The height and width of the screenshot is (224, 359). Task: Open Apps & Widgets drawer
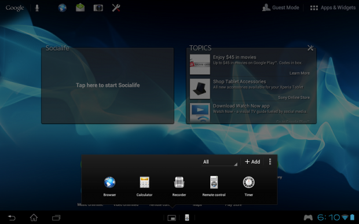(333, 8)
